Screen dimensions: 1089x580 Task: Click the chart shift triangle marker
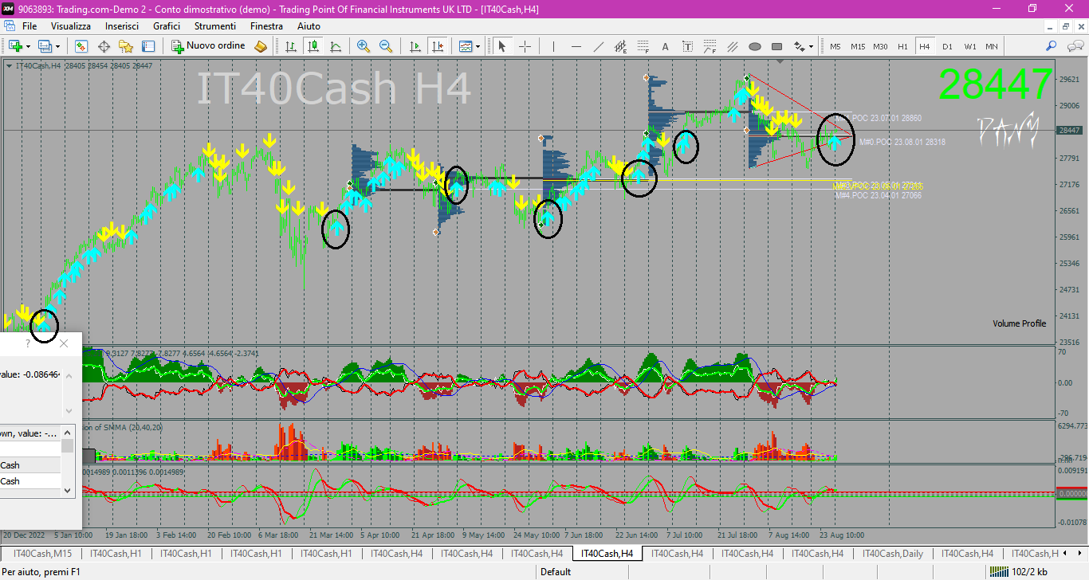780,61
